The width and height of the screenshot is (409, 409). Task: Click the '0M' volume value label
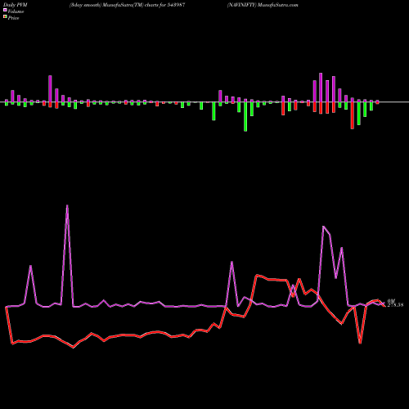point(391,301)
